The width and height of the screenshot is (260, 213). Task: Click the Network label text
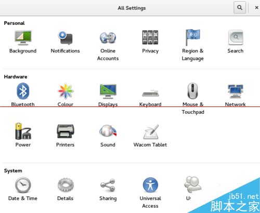(236, 104)
